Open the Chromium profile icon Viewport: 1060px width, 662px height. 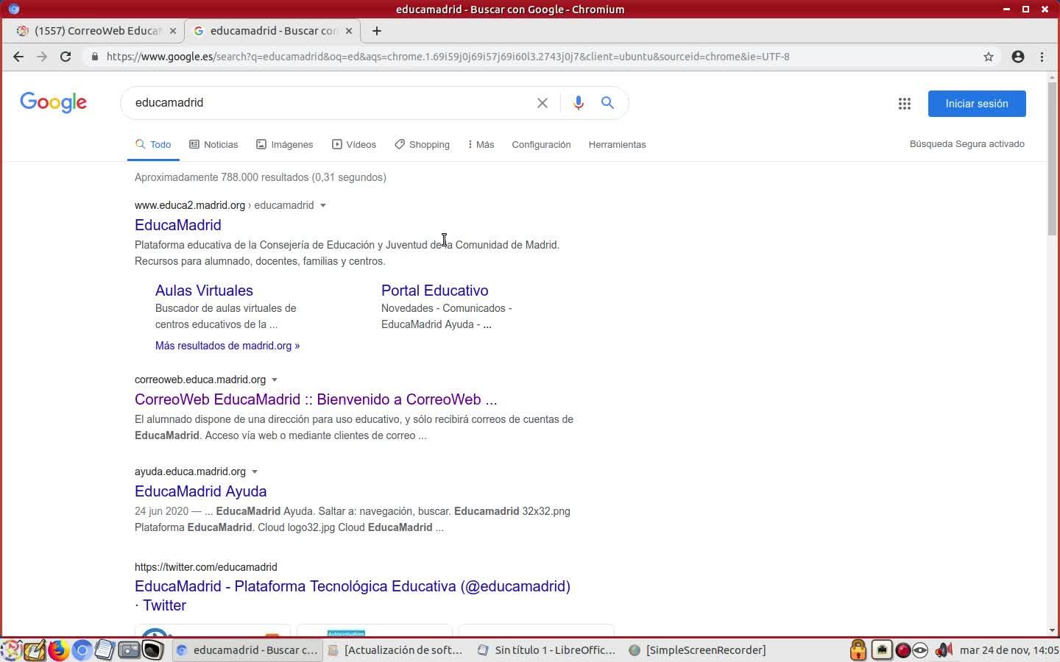click(x=1018, y=57)
